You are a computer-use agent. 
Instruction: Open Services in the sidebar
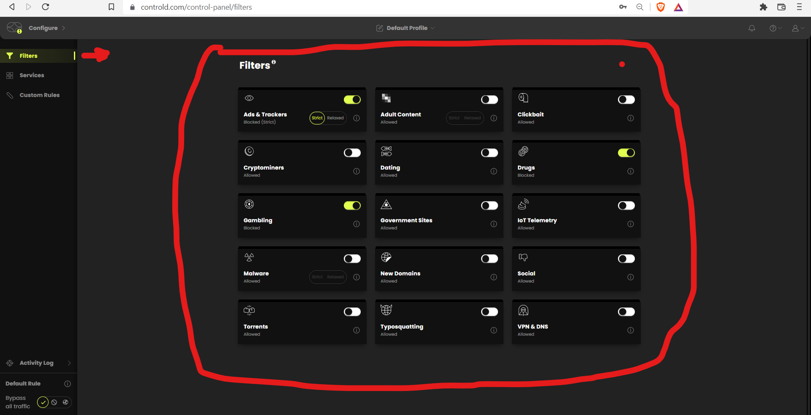pyautogui.click(x=32, y=75)
